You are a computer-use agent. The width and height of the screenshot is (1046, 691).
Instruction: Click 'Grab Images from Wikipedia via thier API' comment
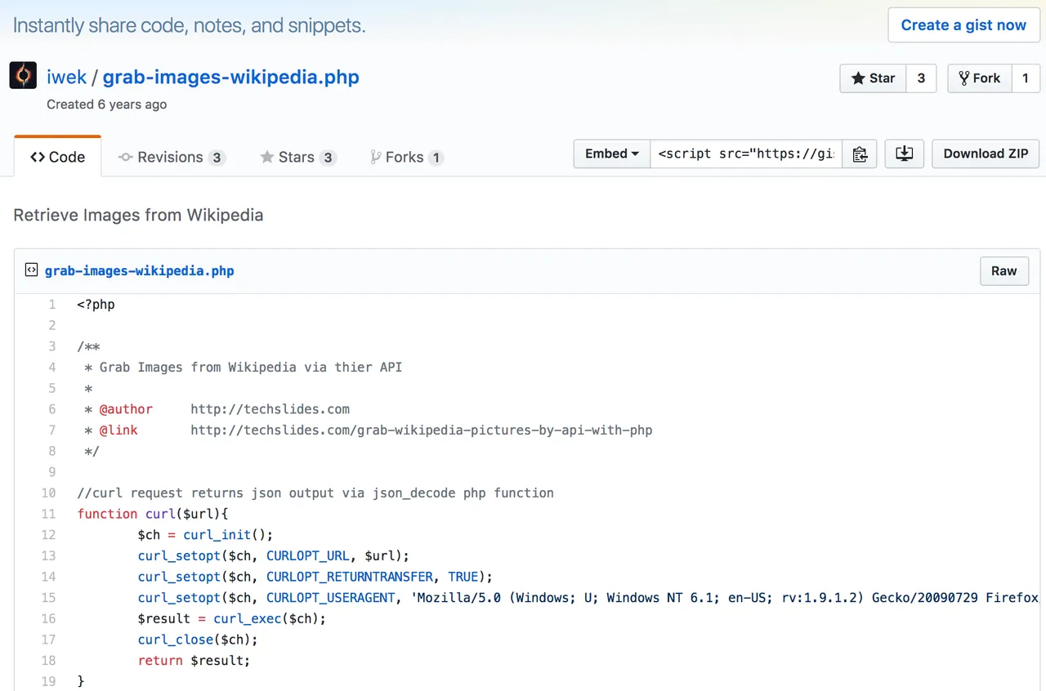251,368
